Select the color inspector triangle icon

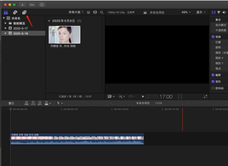pos(219,12)
